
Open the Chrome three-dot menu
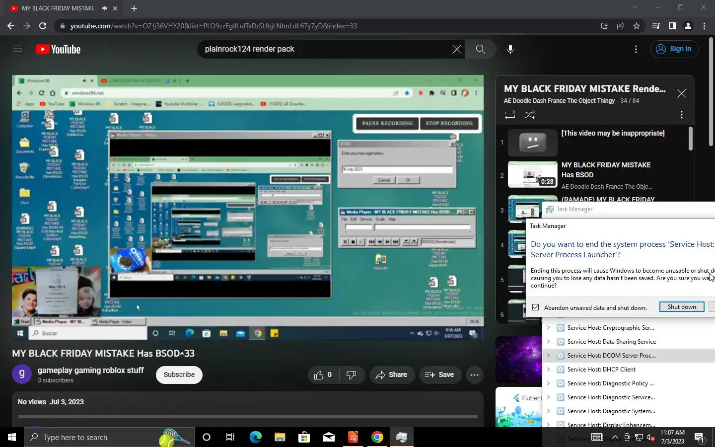point(704,26)
